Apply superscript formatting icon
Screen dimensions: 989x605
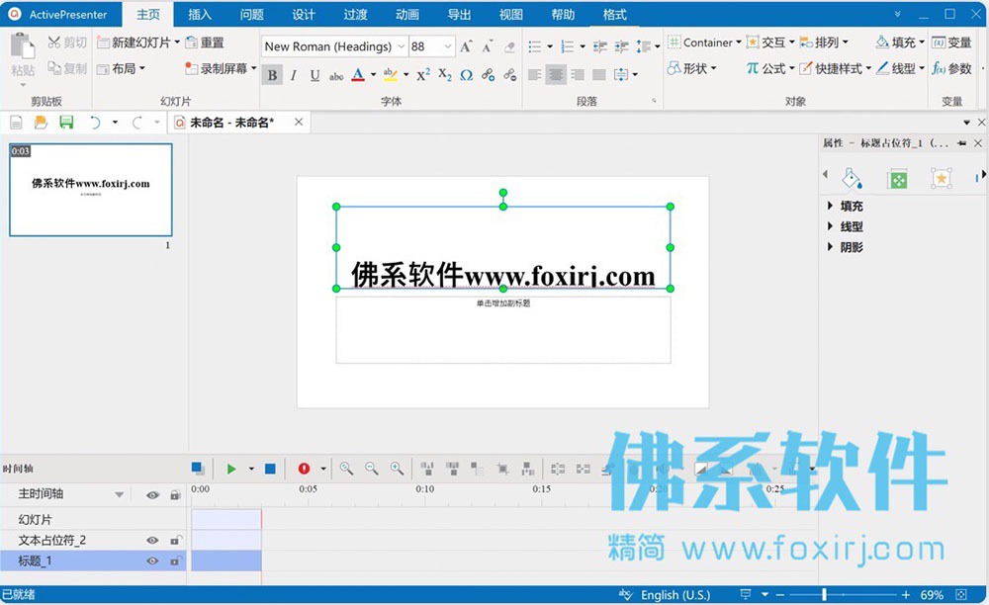(x=423, y=75)
